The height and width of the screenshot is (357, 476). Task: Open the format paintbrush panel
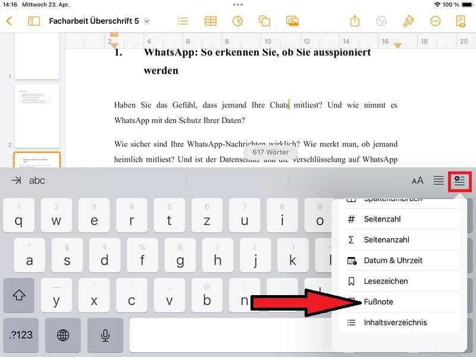[x=408, y=21]
